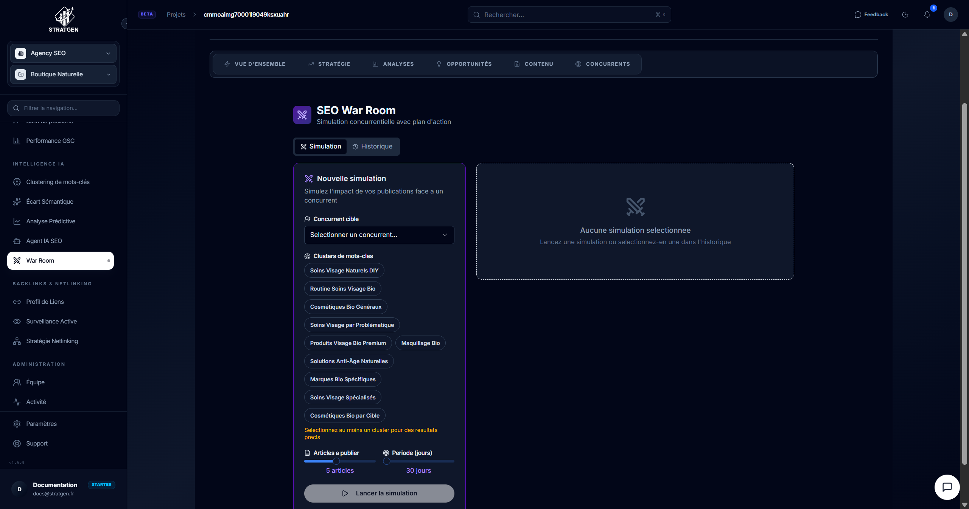Image resolution: width=969 pixels, height=509 pixels.
Task: Click the Feedback button
Action: point(871,15)
